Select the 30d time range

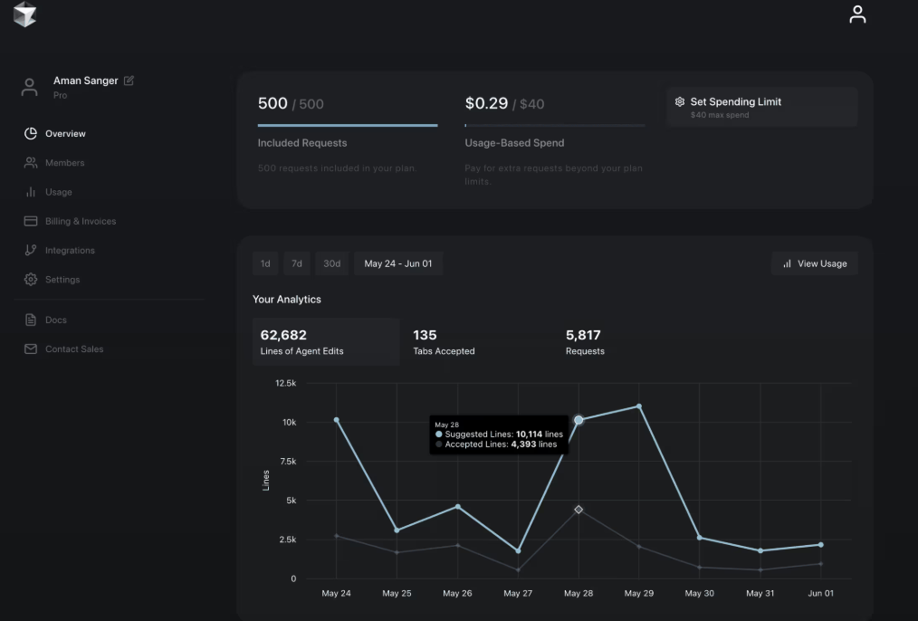(x=331, y=263)
